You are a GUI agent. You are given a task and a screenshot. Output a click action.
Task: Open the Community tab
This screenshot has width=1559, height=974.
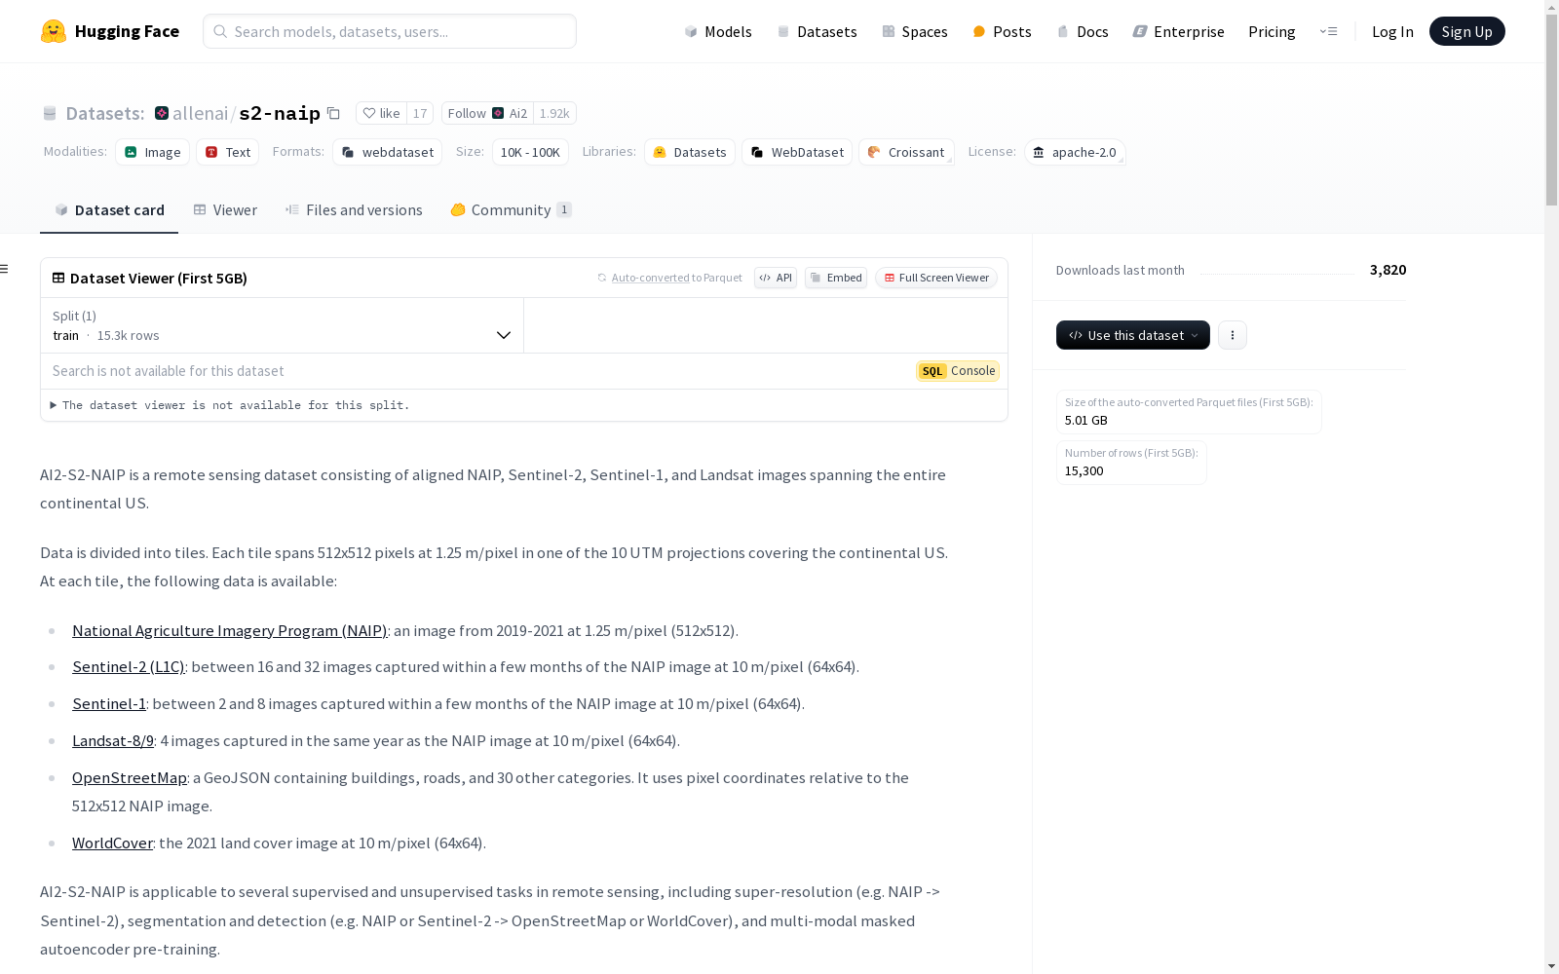[x=511, y=209]
